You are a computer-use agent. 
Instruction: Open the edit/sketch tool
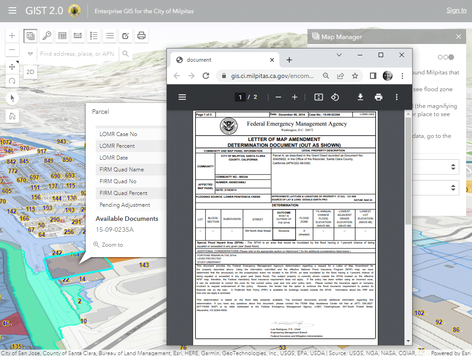click(126, 36)
